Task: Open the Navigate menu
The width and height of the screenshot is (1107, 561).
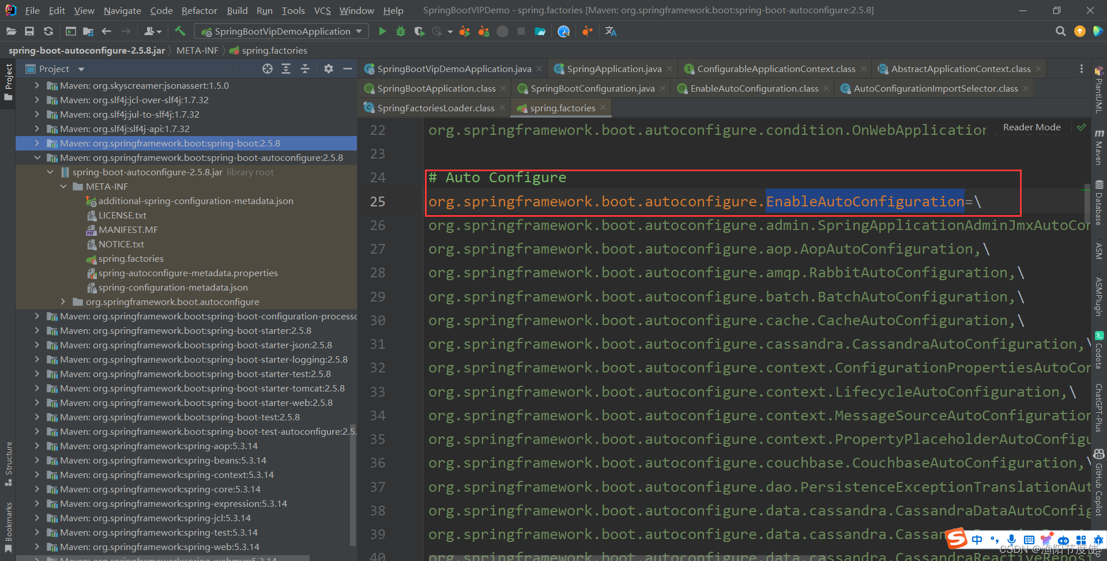Action: coord(122,10)
